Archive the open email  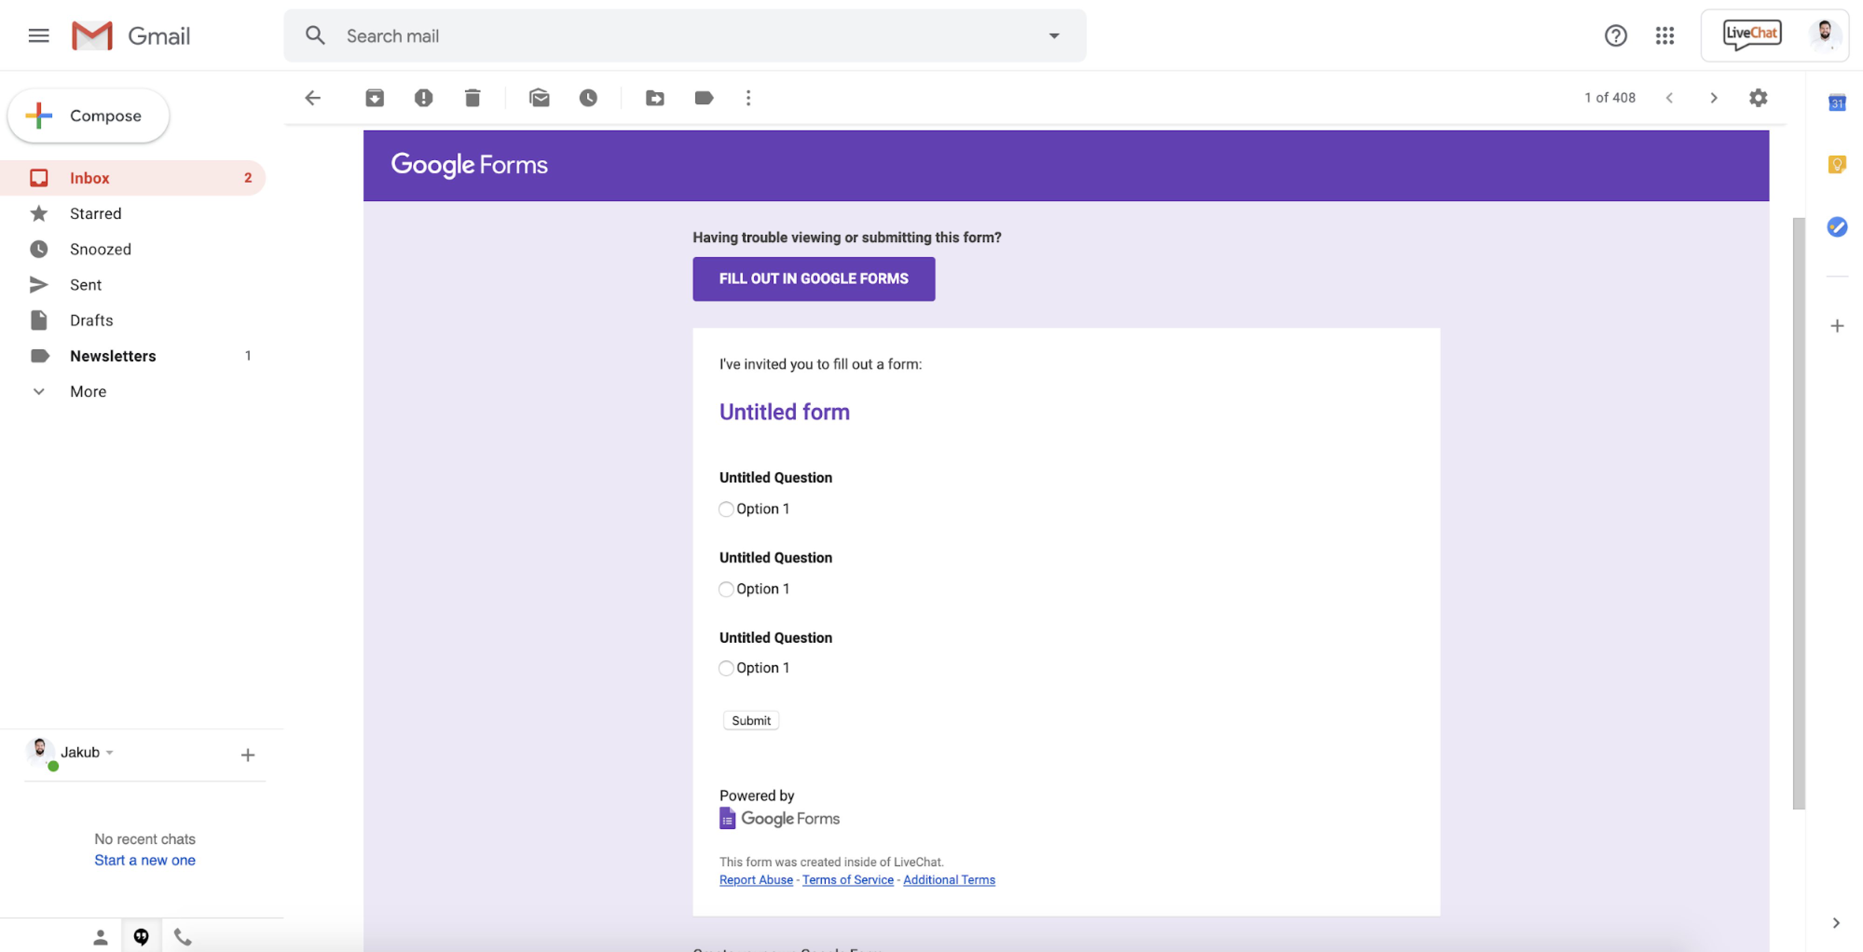pyautogui.click(x=375, y=98)
